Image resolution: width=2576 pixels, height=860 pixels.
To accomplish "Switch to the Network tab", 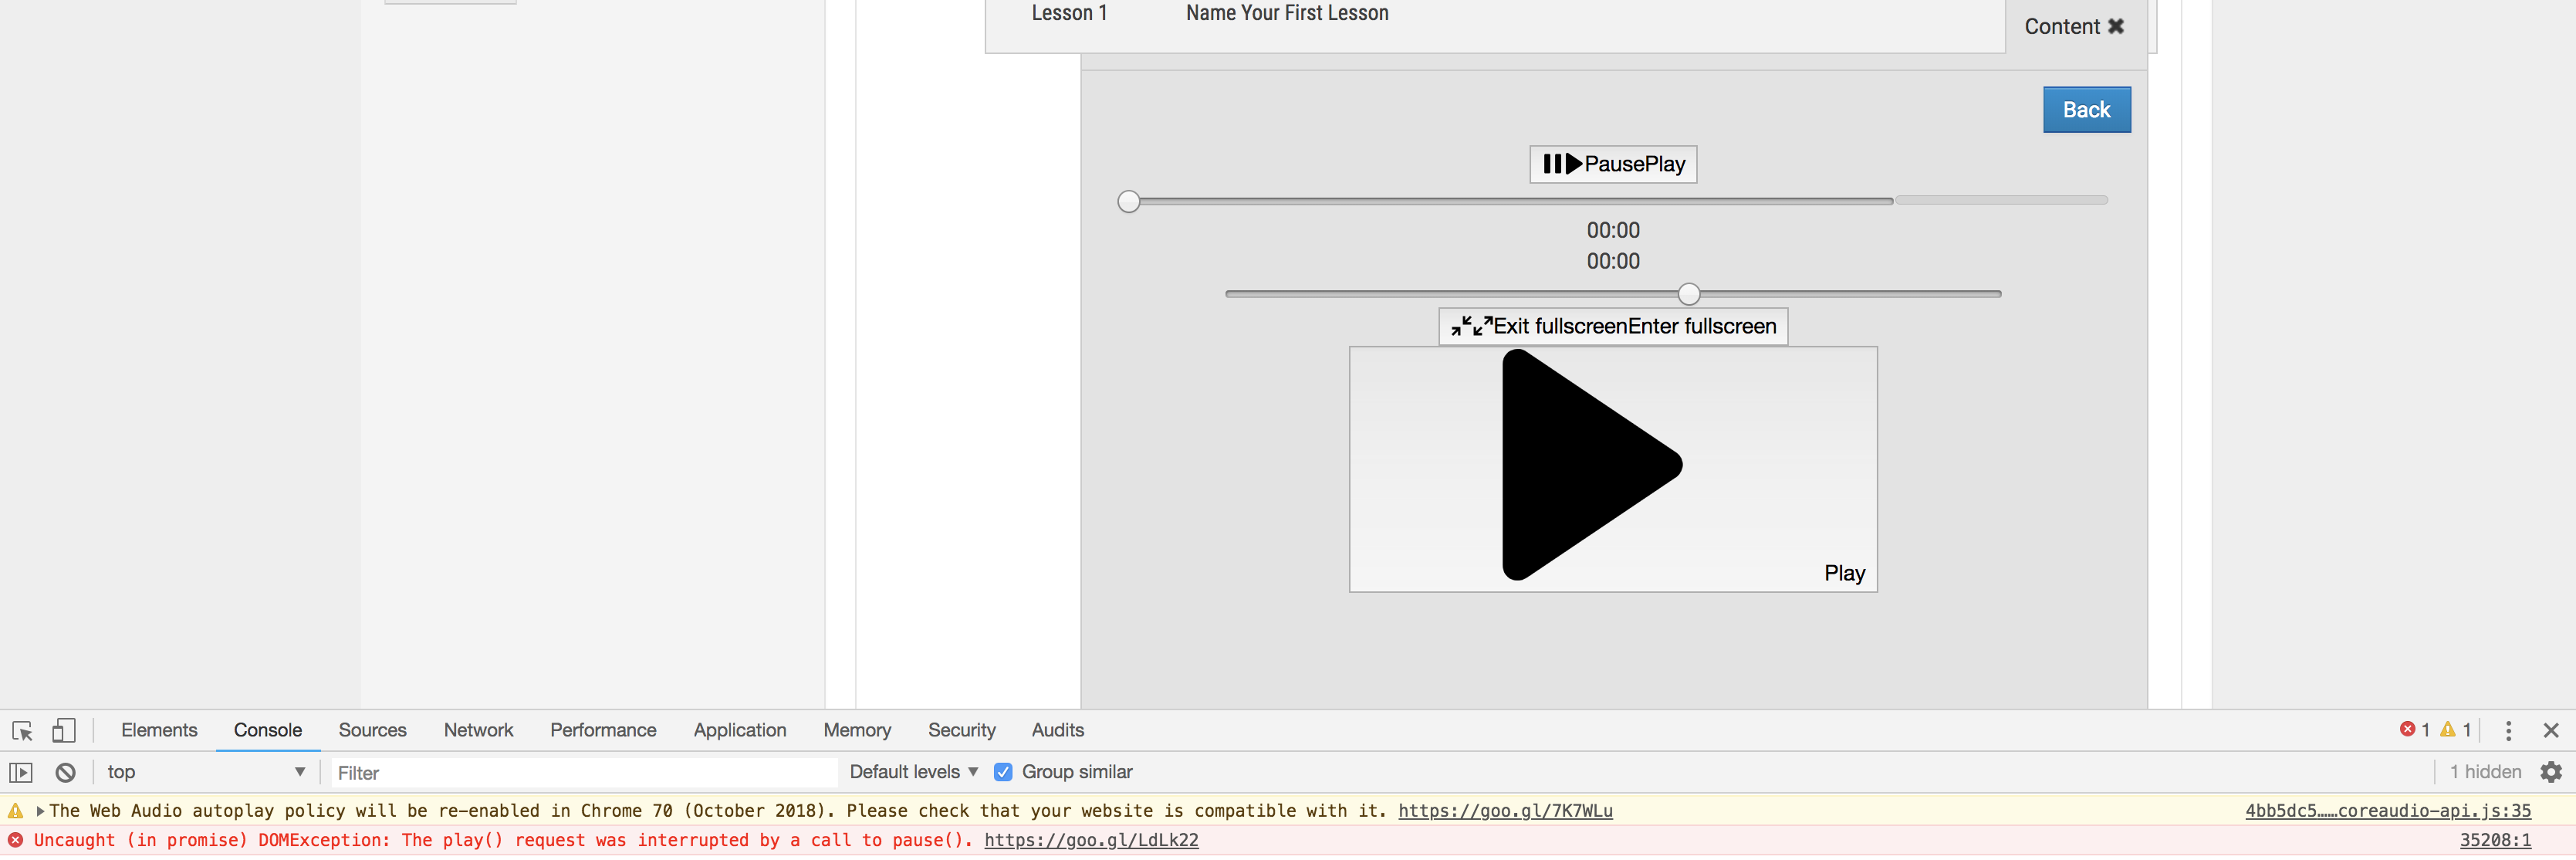I will point(478,730).
